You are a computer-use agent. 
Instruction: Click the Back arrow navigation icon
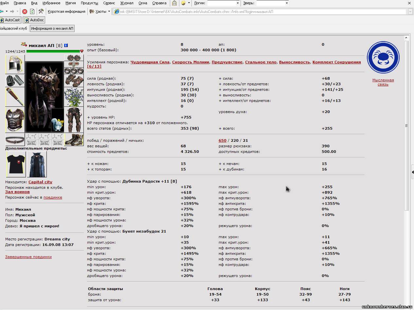pos(2,11)
